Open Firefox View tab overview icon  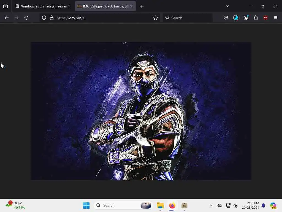pos(6,6)
